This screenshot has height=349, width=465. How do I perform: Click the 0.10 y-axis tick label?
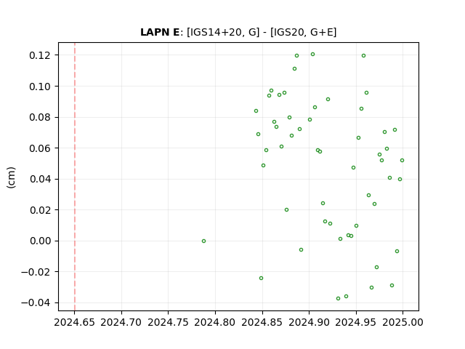(40, 87)
